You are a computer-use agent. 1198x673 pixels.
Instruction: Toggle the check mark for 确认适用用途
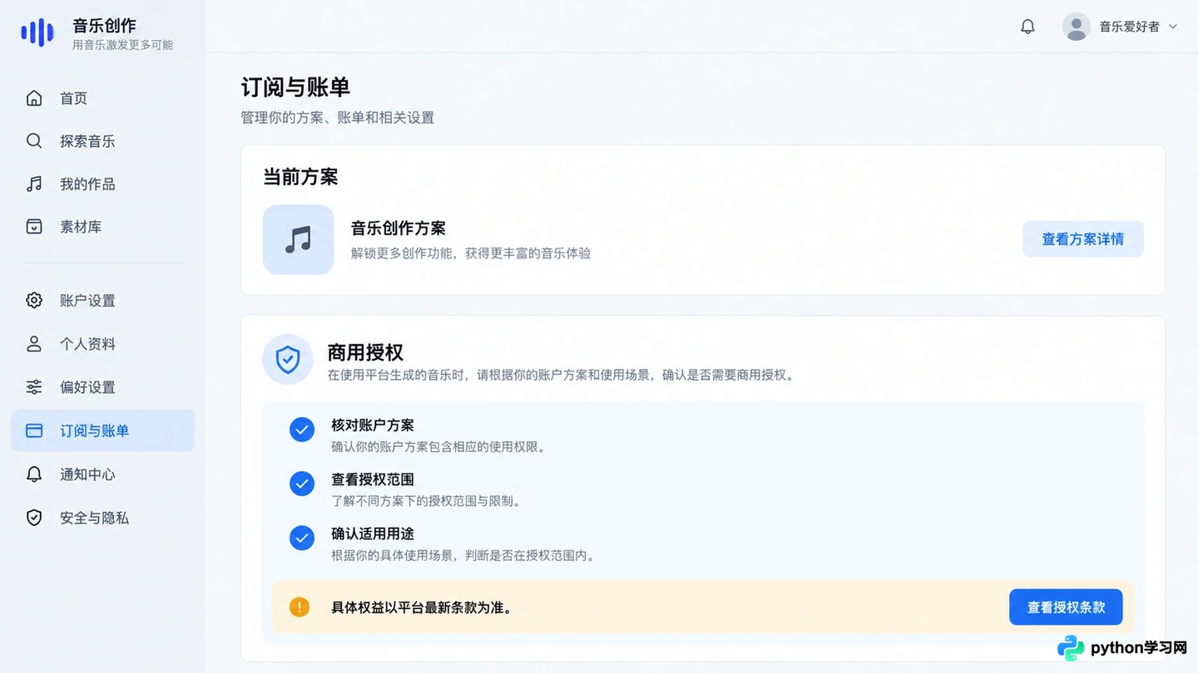pos(302,538)
